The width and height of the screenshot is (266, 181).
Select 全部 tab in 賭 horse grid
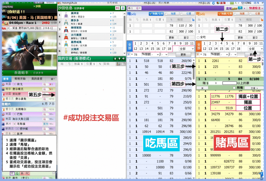coord(130,46)
